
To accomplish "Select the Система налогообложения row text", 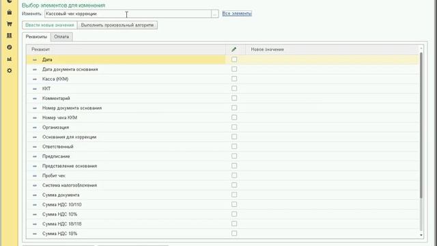I will point(70,185).
